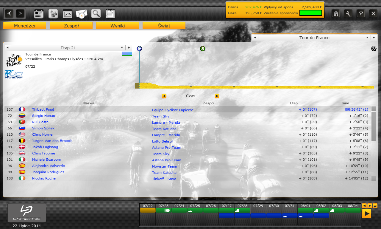
Task: Open the Menedżer menu
Action: 25,26
